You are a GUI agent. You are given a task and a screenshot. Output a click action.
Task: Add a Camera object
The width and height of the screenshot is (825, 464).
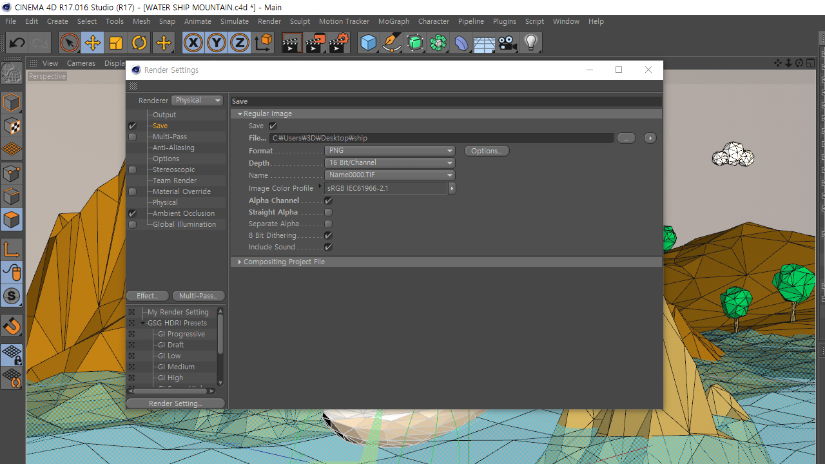tap(508, 43)
